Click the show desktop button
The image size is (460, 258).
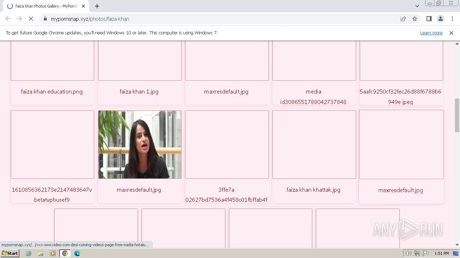click(x=456, y=253)
